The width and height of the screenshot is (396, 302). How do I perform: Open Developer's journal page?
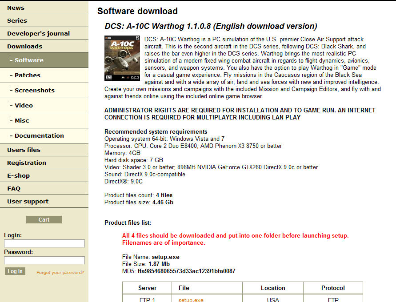point(44,34)
